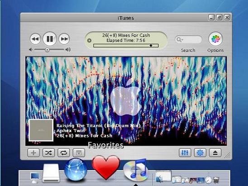Add a new playlist with plus button
The image size is (248, 186).
[33, 153]
